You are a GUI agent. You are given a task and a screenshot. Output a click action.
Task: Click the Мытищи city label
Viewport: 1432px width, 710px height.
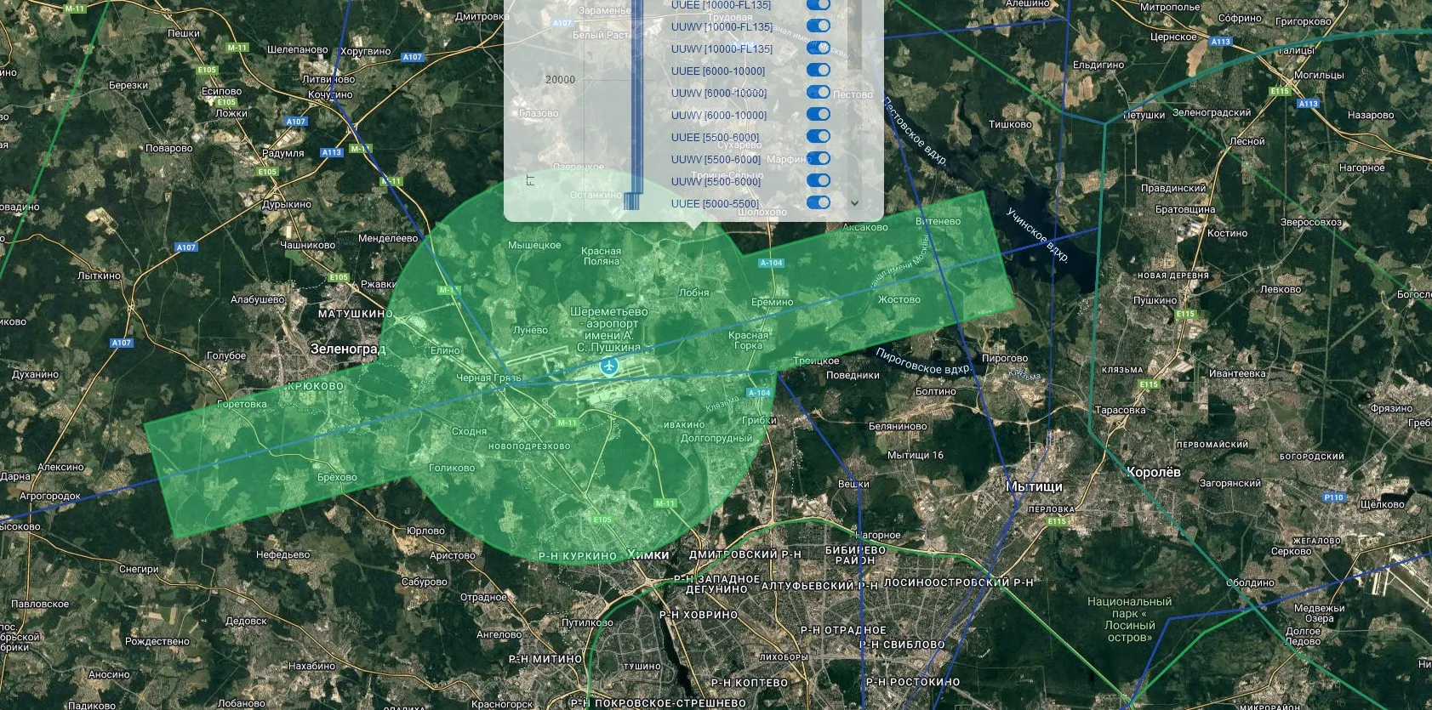1035,486
